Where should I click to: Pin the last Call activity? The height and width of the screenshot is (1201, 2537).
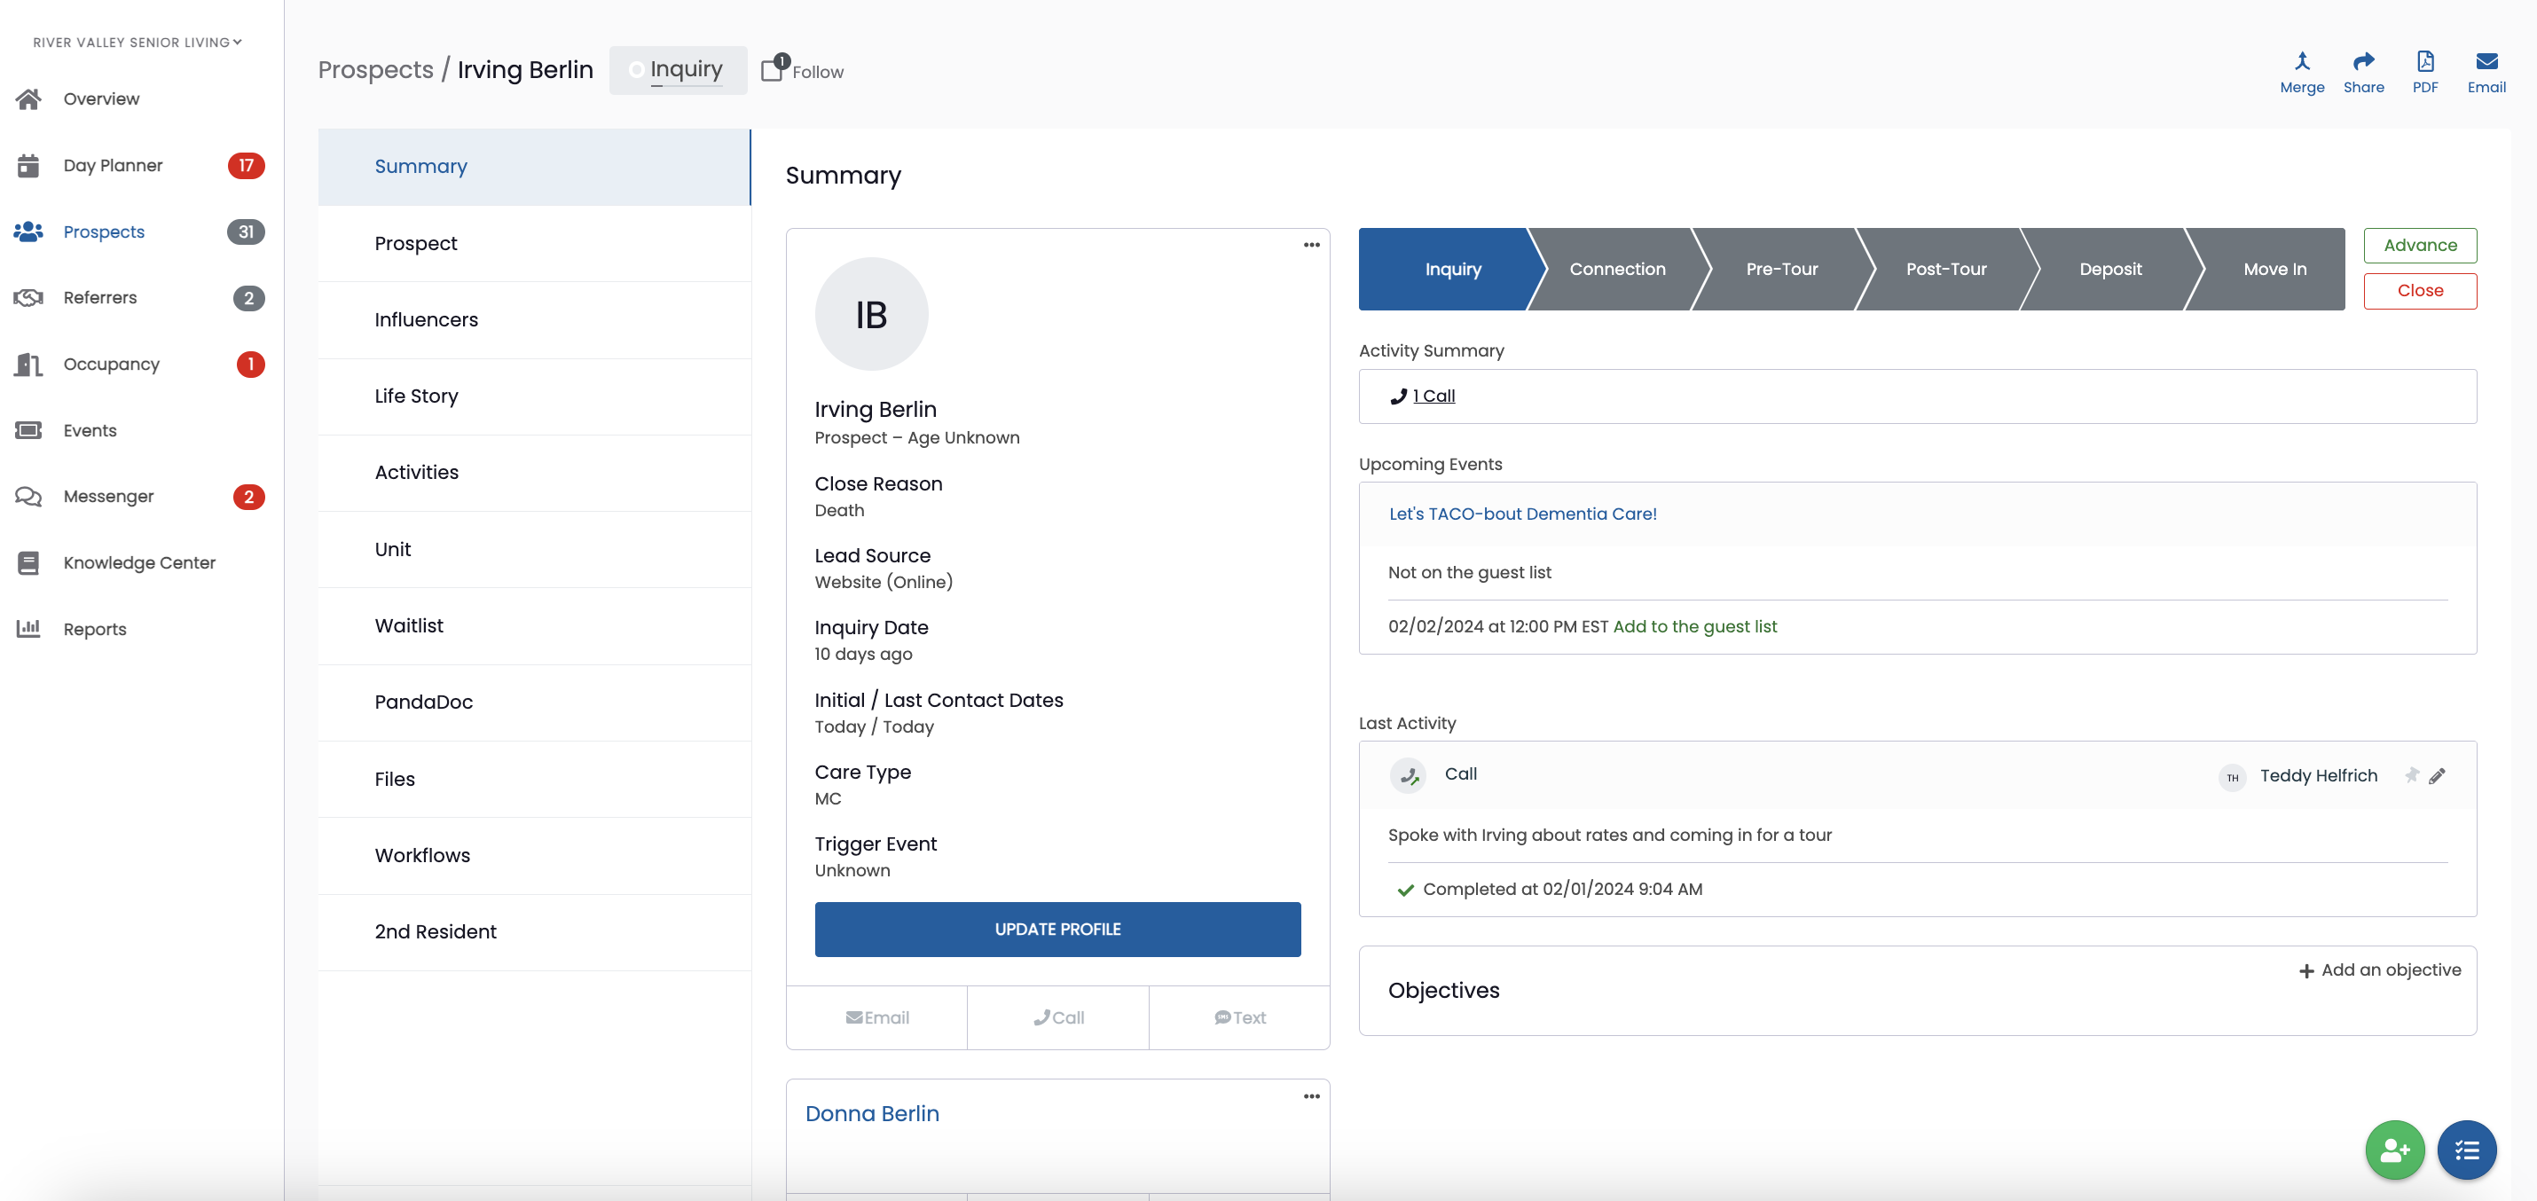pos(2411,776)
